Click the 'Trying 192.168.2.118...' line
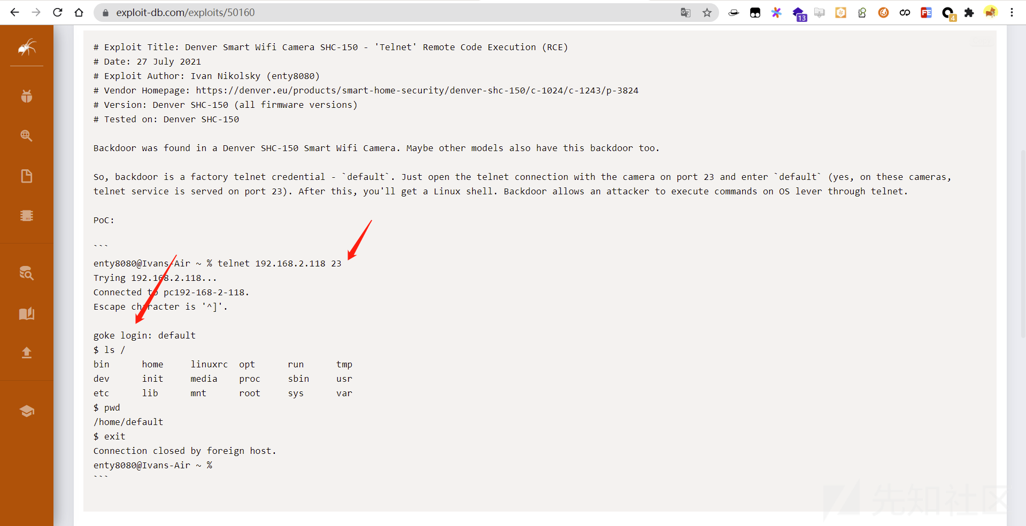Viewport: 1026px width, 526px height. pyautogui.click(x=155, y=278)
